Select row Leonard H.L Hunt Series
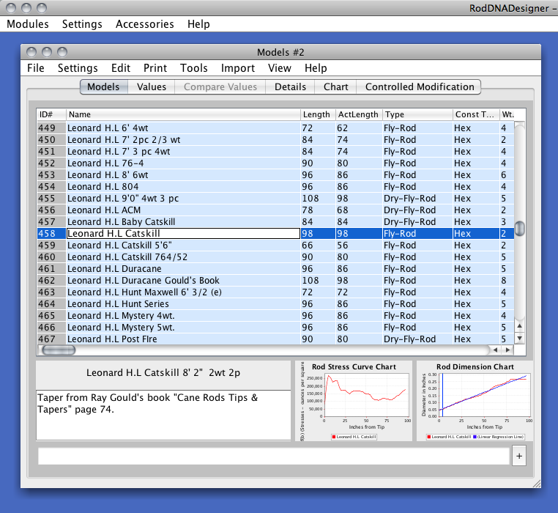Viewport: 558px width, 513px height. [275, 304]
